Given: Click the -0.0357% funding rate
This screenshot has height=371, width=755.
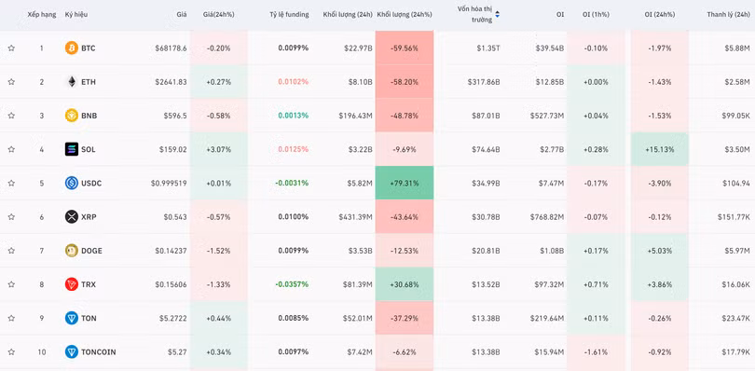Looking at the screenshot, I should [x=292, y=284].
